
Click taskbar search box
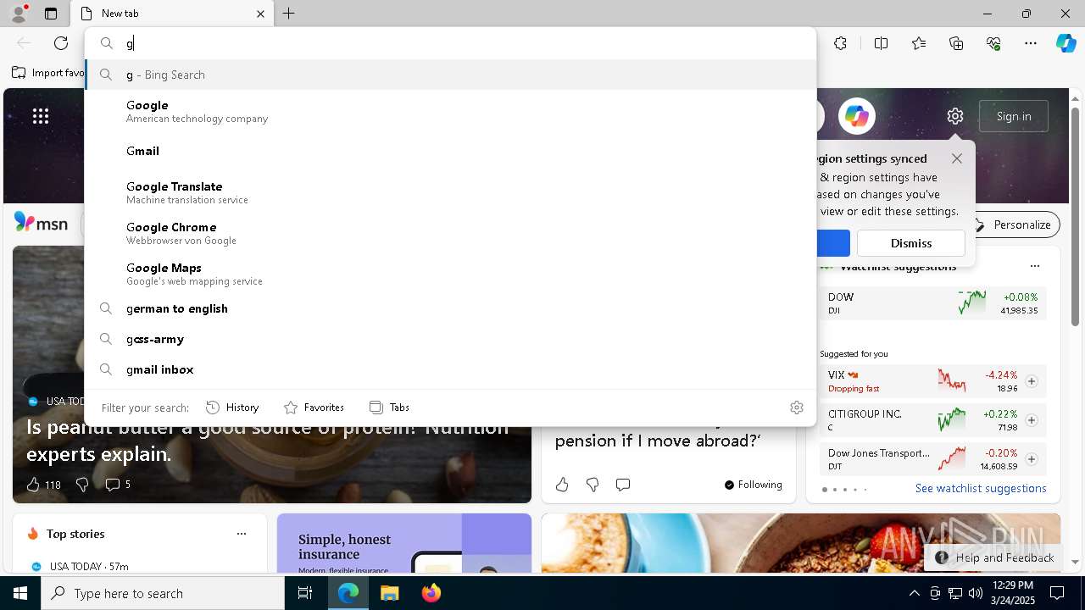pyautogui.click(x=163, y=593)
